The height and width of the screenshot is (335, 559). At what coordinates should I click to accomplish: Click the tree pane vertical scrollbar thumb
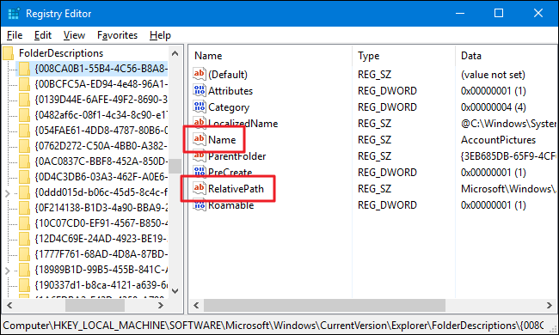click(x=175, y=166)
